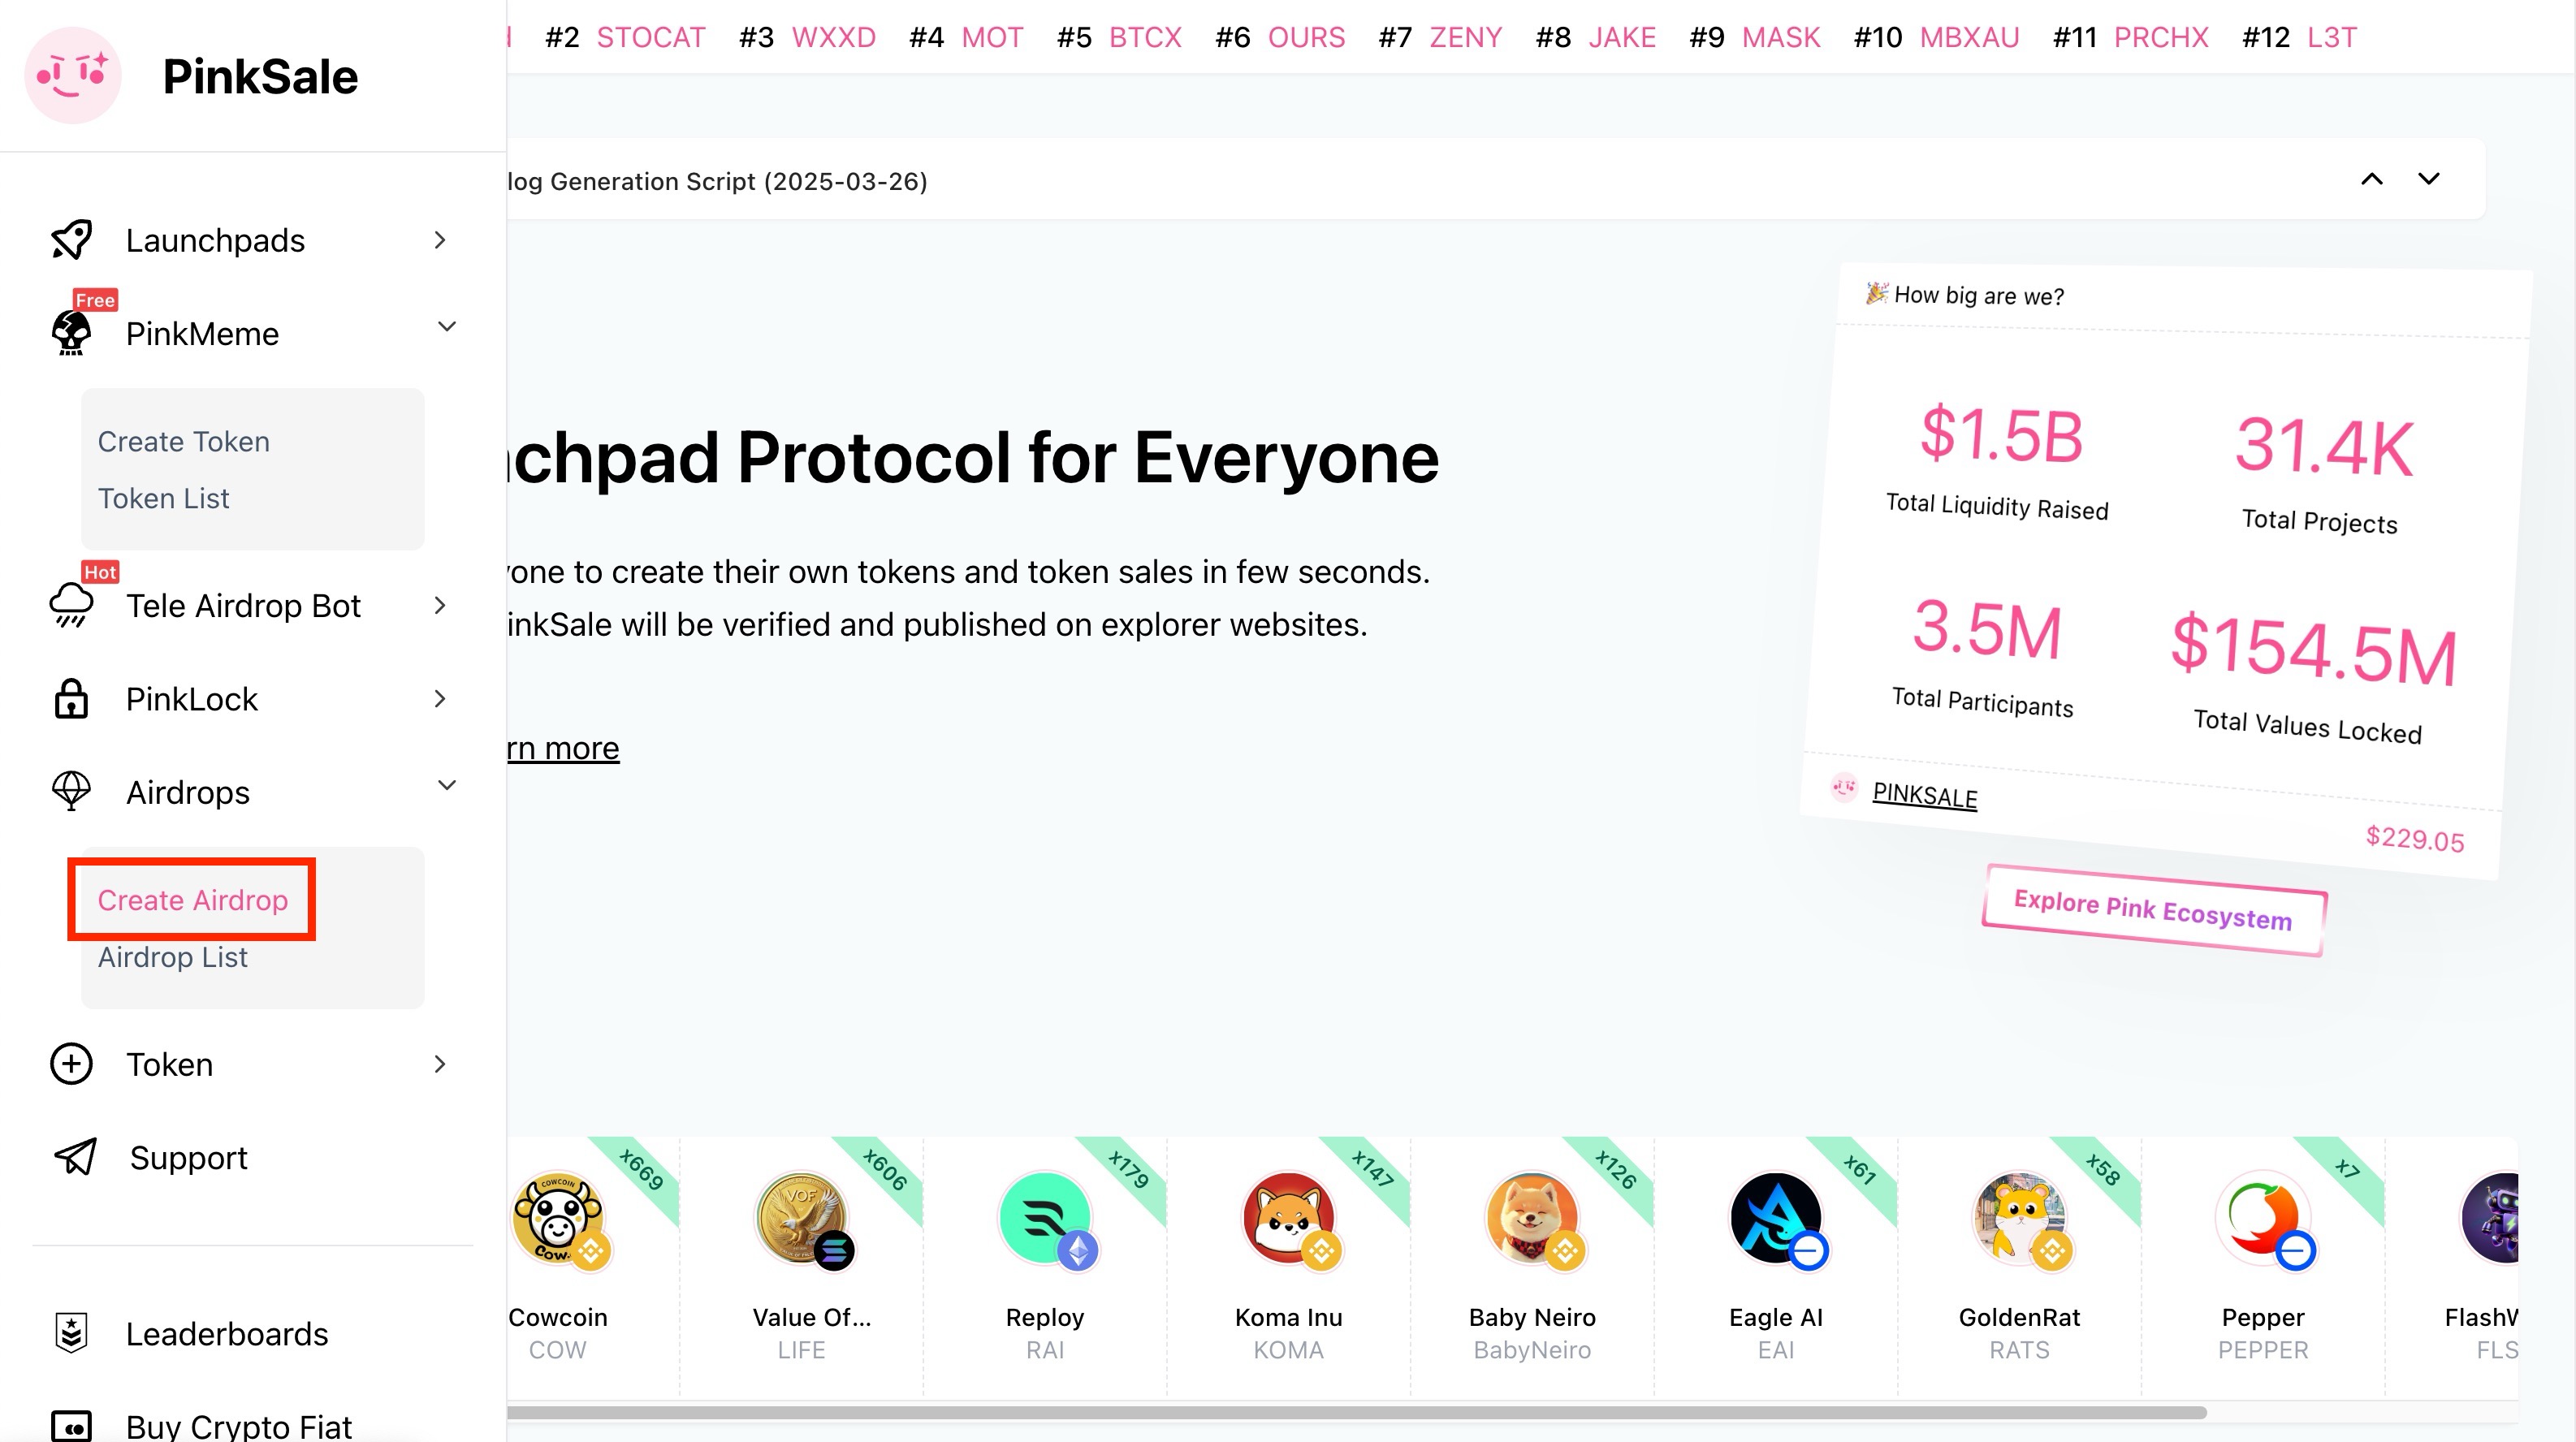Click the PinkSale smiley logo icon
Viewport: 2576px width, 1442px height.
point(72,76)
